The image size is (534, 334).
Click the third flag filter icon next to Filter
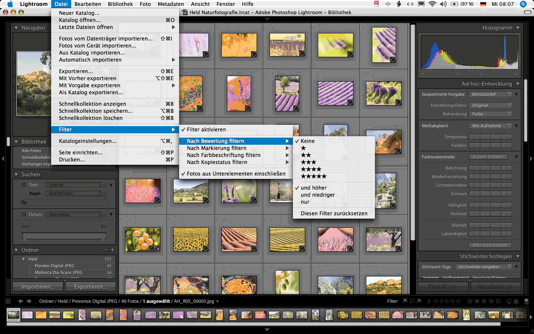click(419, 301)
